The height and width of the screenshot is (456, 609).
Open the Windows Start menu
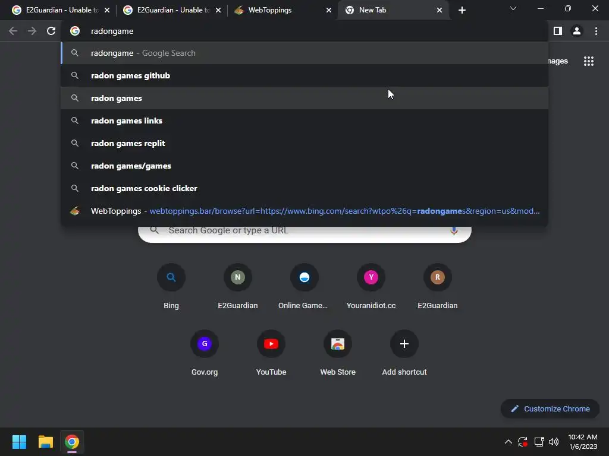point(19,442)
